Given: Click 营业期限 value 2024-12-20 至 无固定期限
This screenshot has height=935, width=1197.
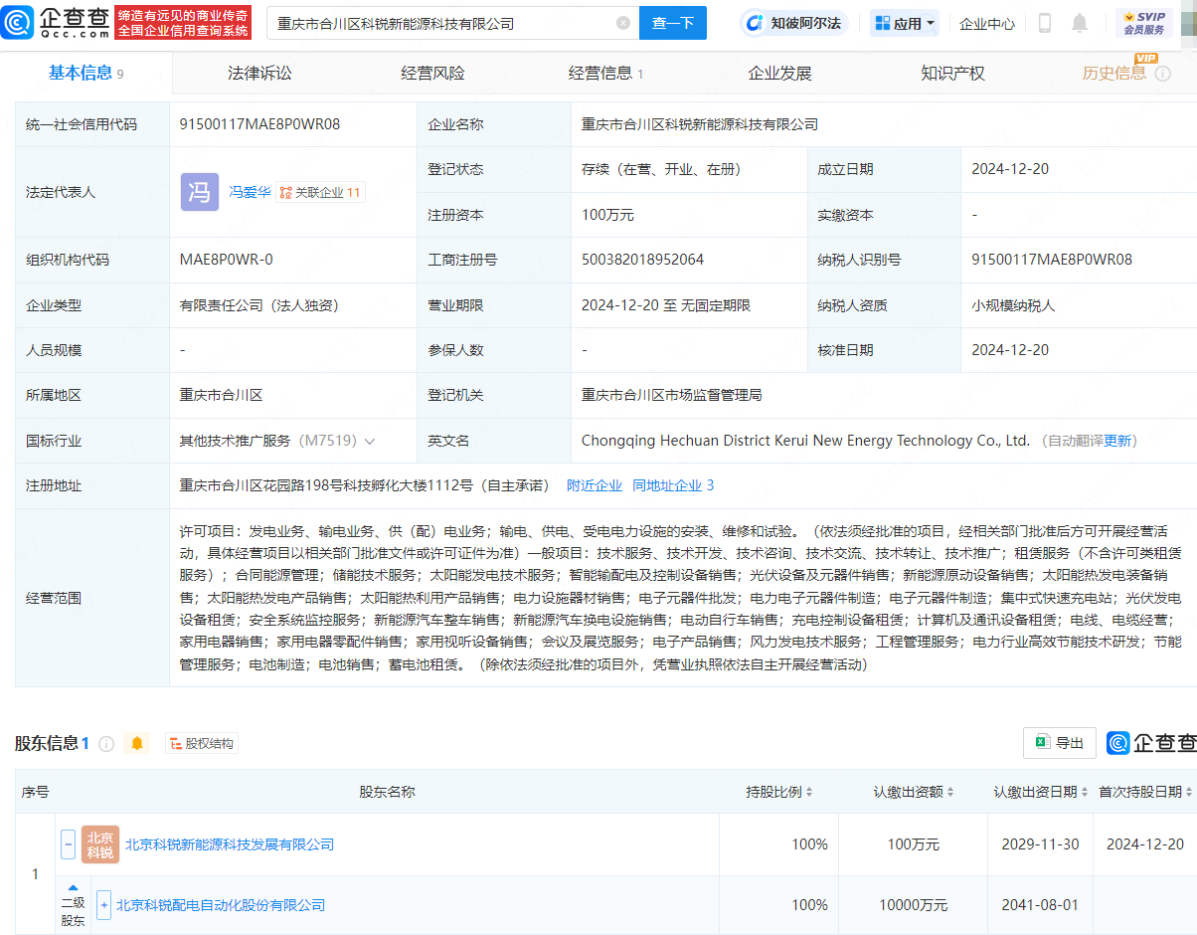Looking at the screenshot, I should [666, 305].
